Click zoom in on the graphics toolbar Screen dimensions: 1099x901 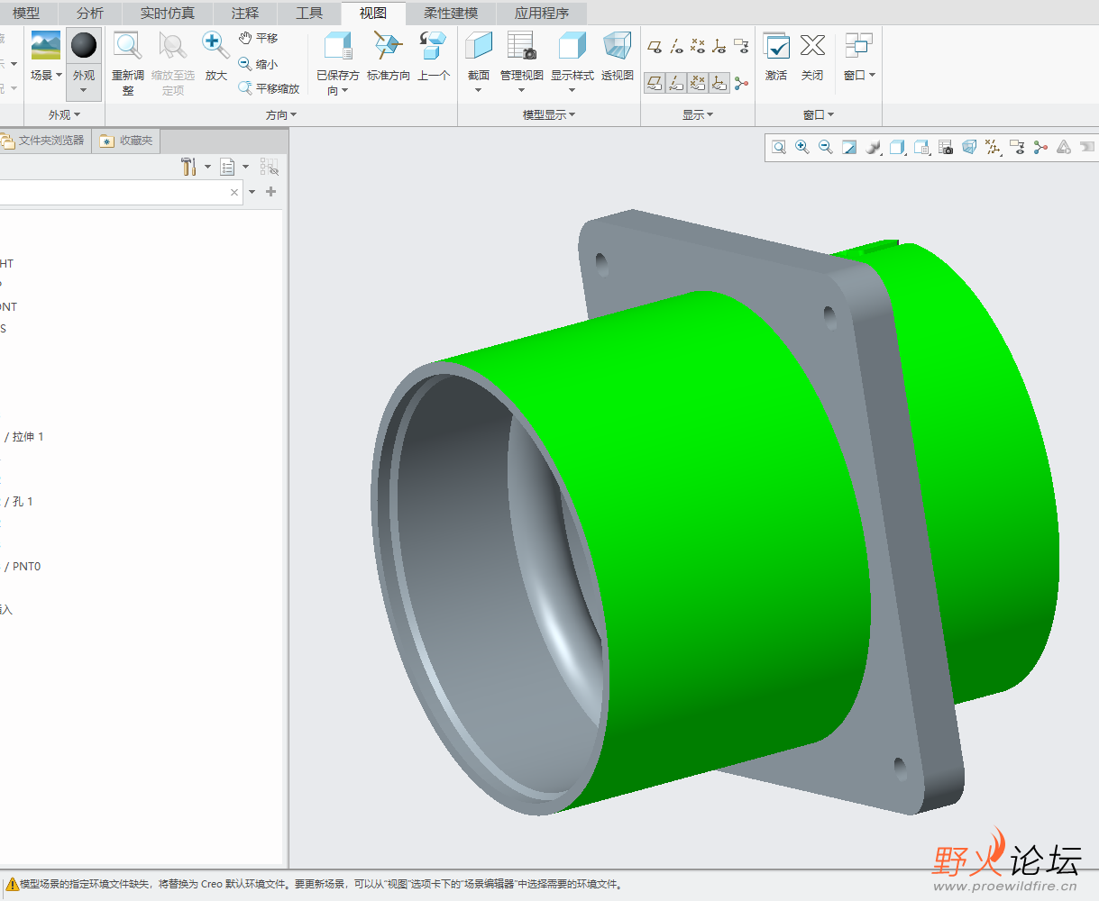click(x=802, y=147)
